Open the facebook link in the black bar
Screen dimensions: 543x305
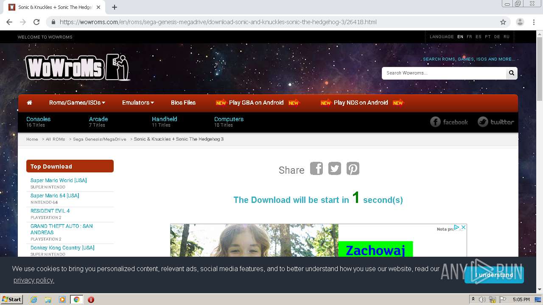[449, 122]
